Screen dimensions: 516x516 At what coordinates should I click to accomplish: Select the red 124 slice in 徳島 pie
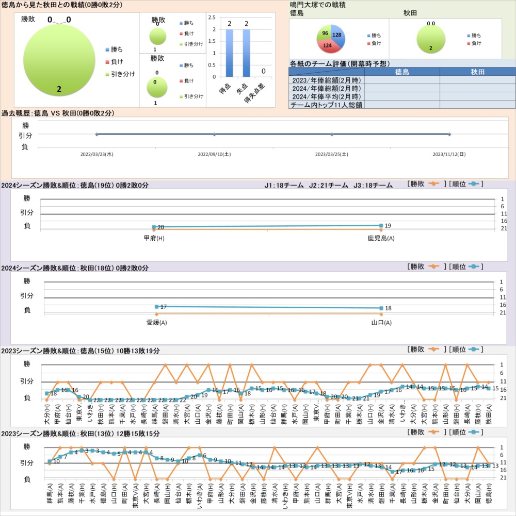click(329, 46)
